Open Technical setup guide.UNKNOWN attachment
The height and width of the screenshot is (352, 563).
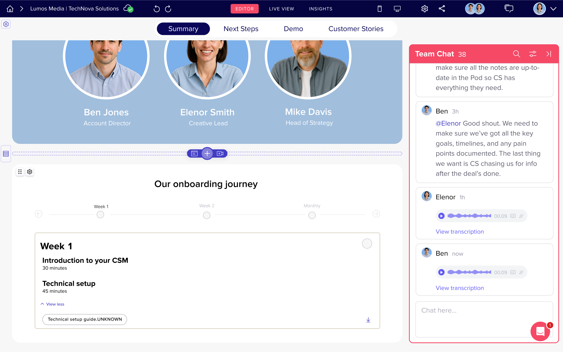pyautogui.click(x=85, y=320)
